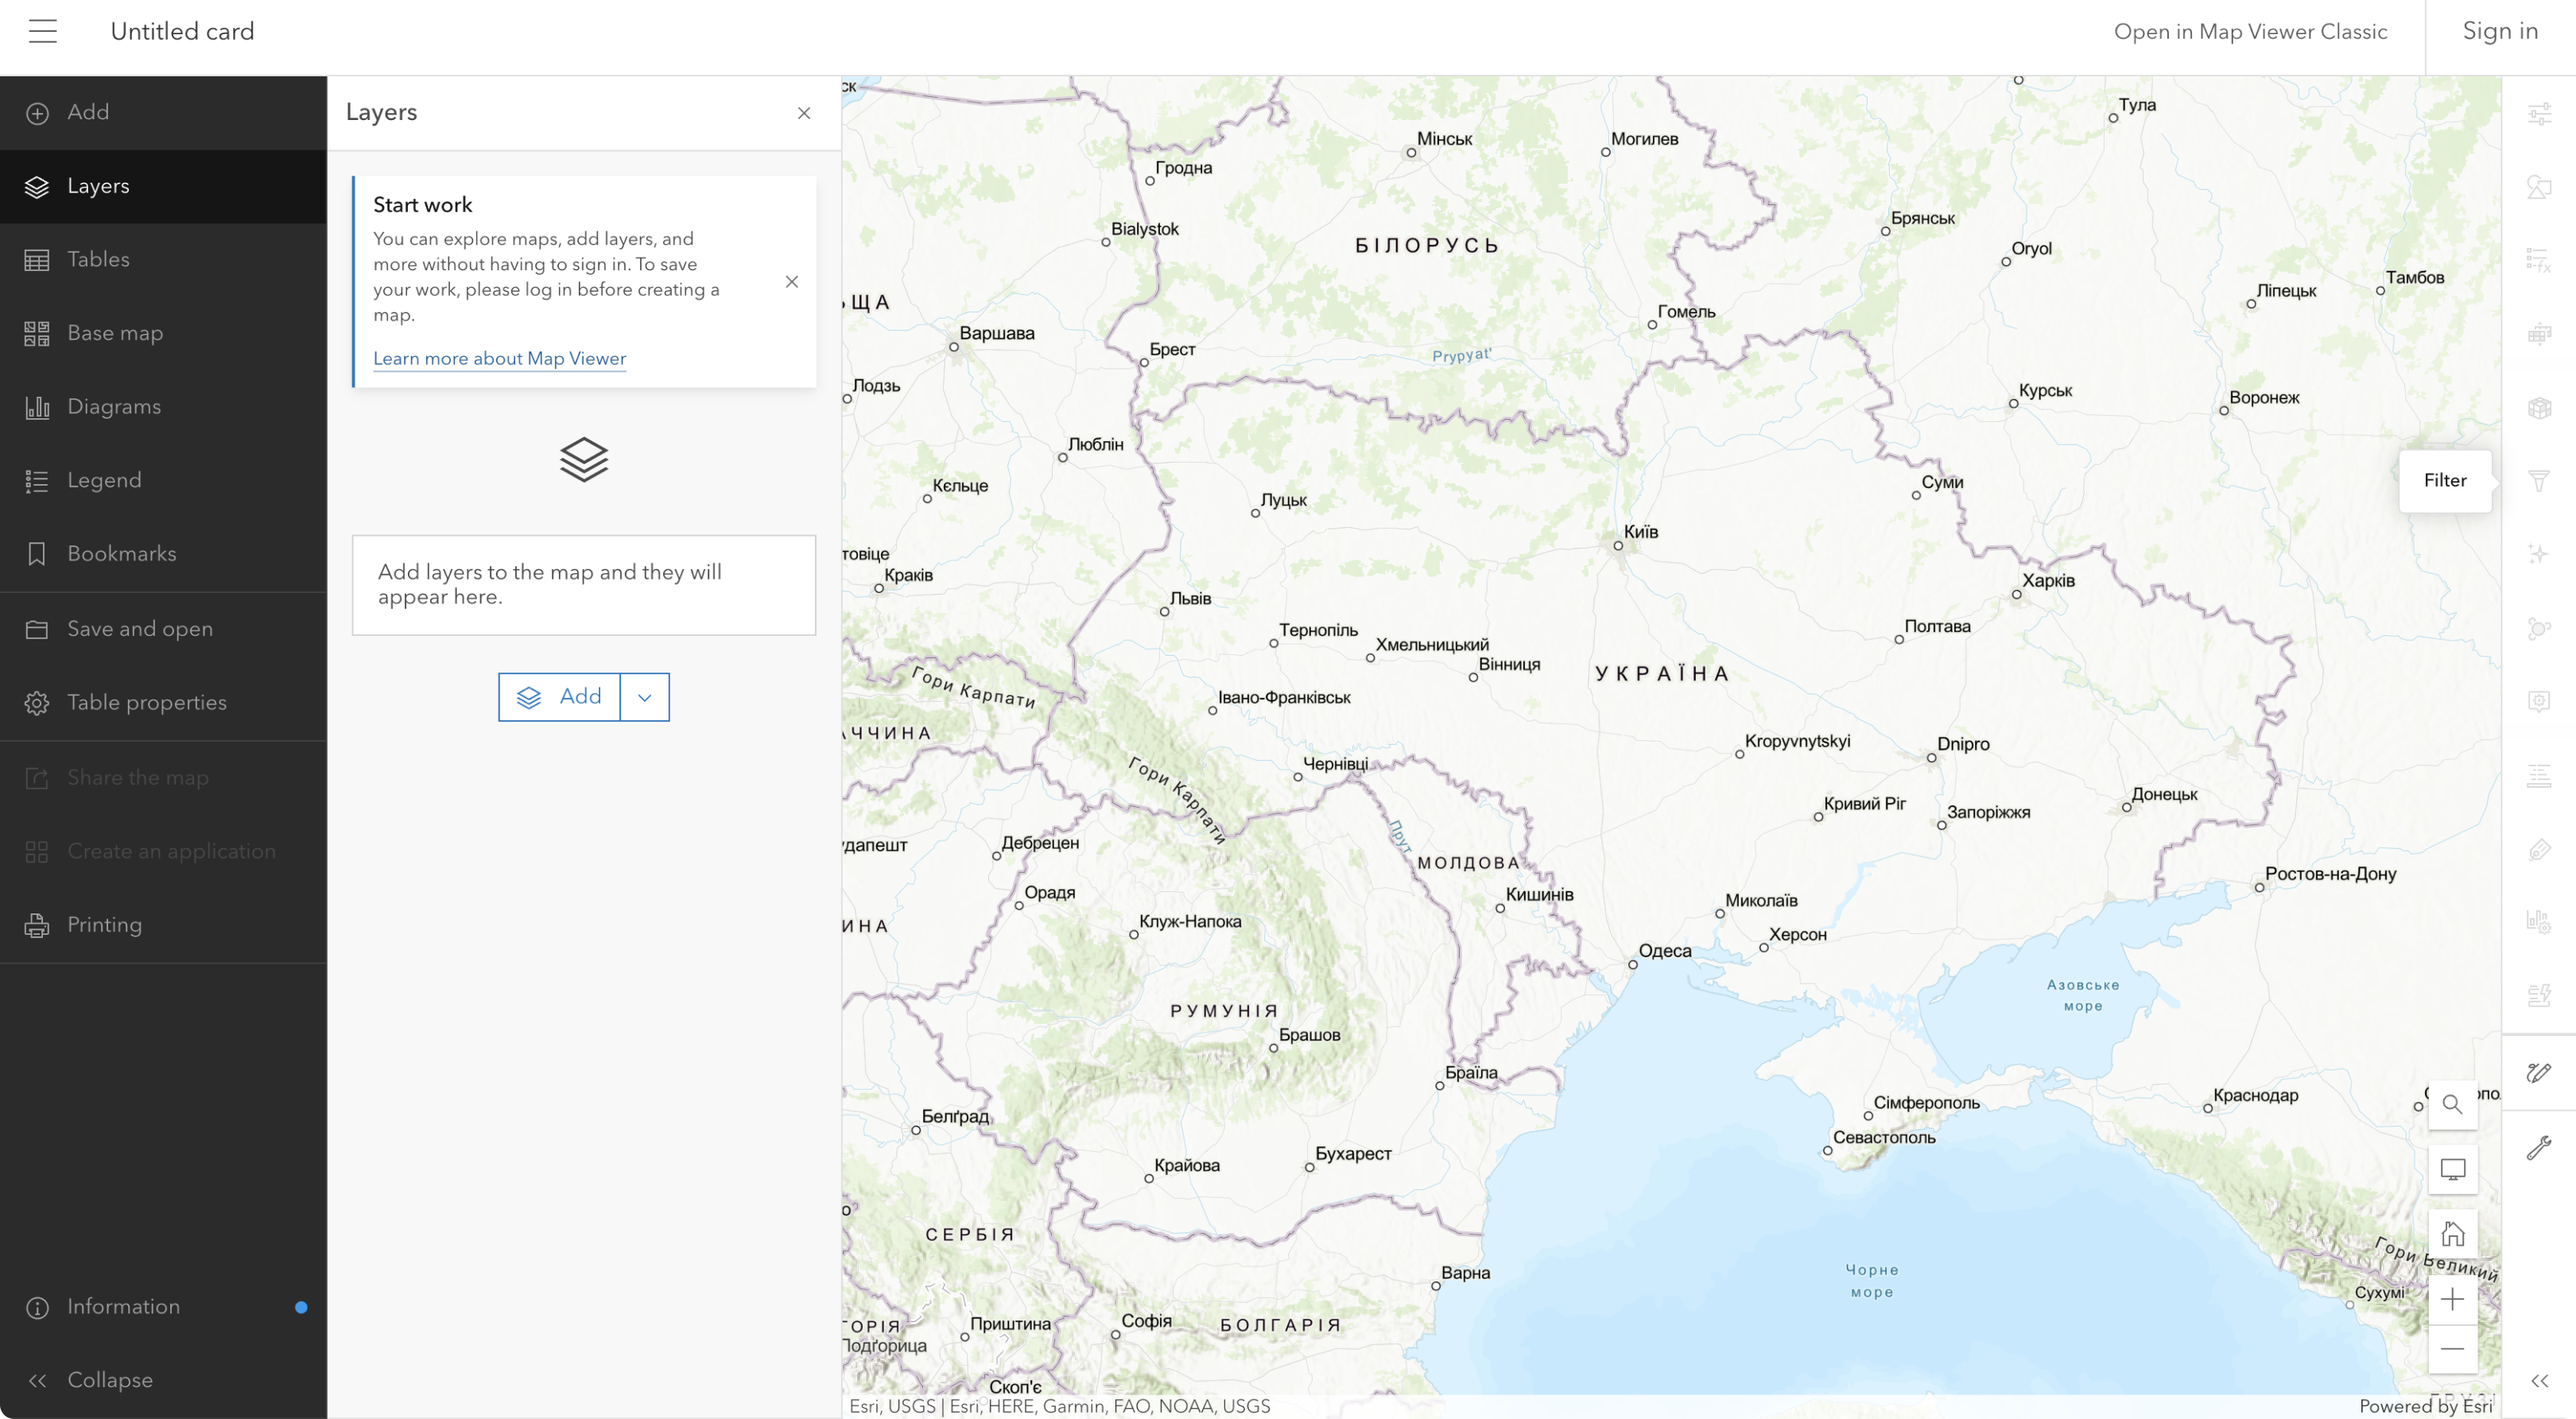Click the home default extent icon
Screen dimensions: 2576x1419
tap(2452, 1234)
